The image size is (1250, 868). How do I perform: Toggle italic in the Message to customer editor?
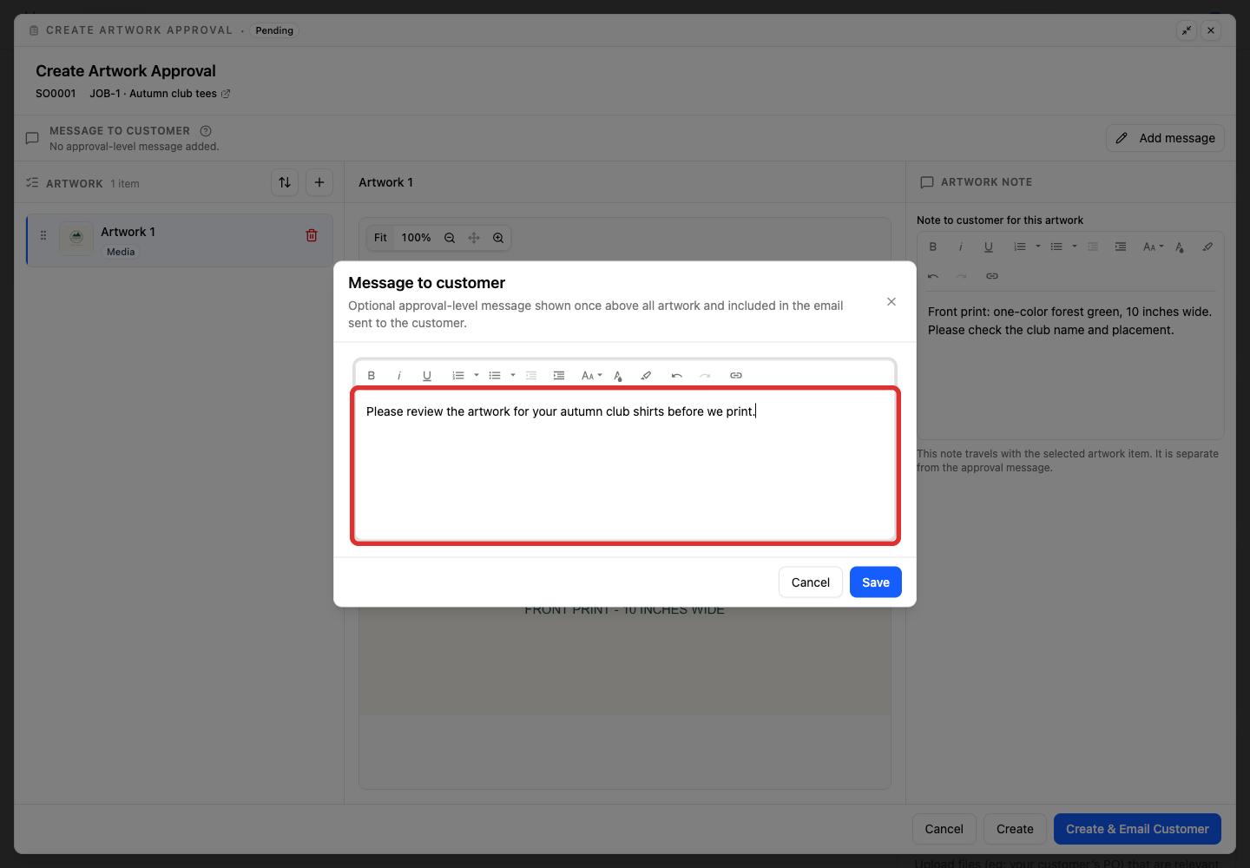399,376
